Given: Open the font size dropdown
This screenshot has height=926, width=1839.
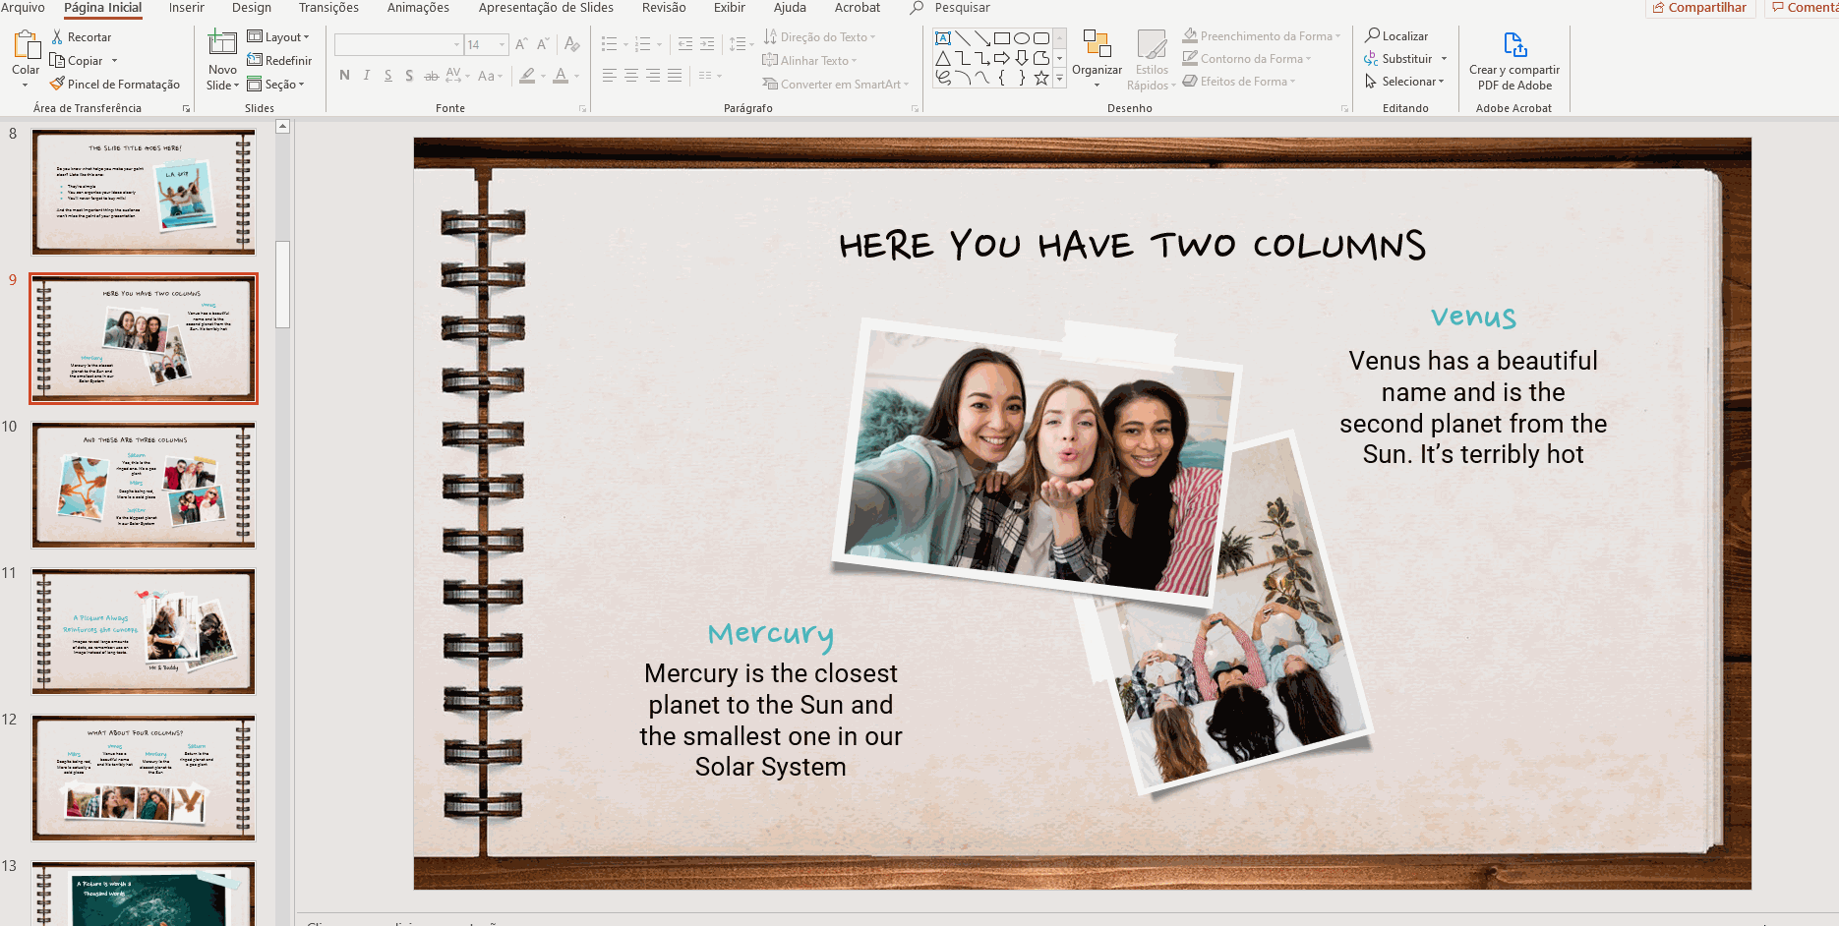Looking at the screenshot, I should [502, 44].
